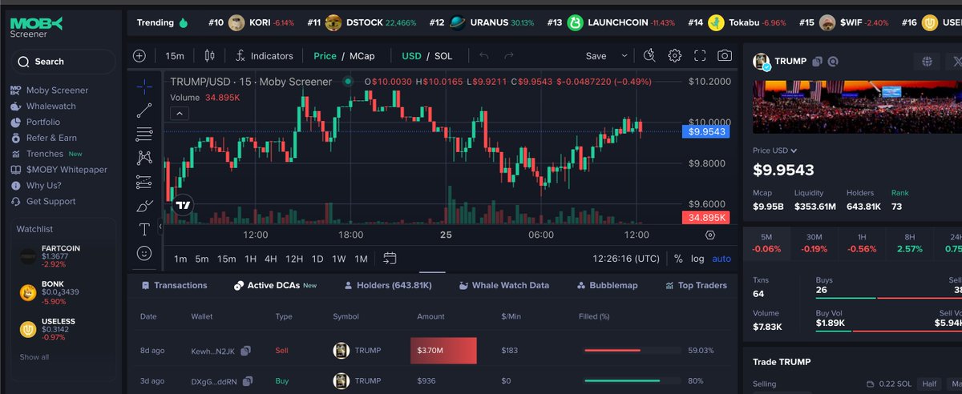This screenshot has height=394, width=962.
Task: Open the Active DCAs tab
Action: click(275, 285)
